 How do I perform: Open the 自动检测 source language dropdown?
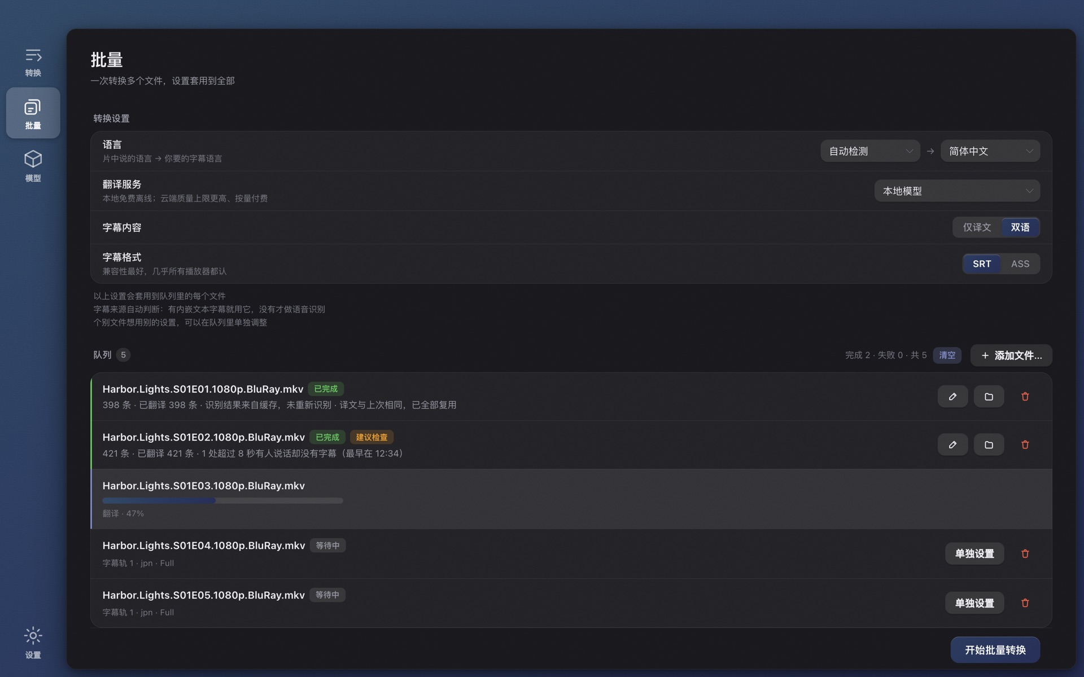pyautogui.click(x=870, y=151)
